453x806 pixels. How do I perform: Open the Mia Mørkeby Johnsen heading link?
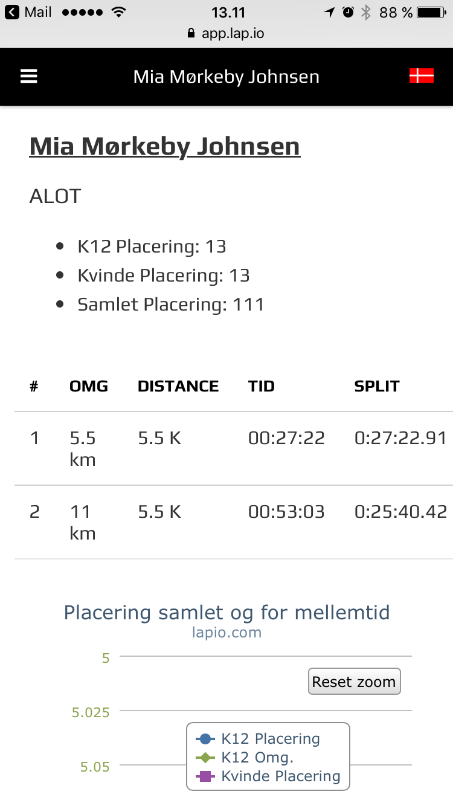tap(164, 147)
